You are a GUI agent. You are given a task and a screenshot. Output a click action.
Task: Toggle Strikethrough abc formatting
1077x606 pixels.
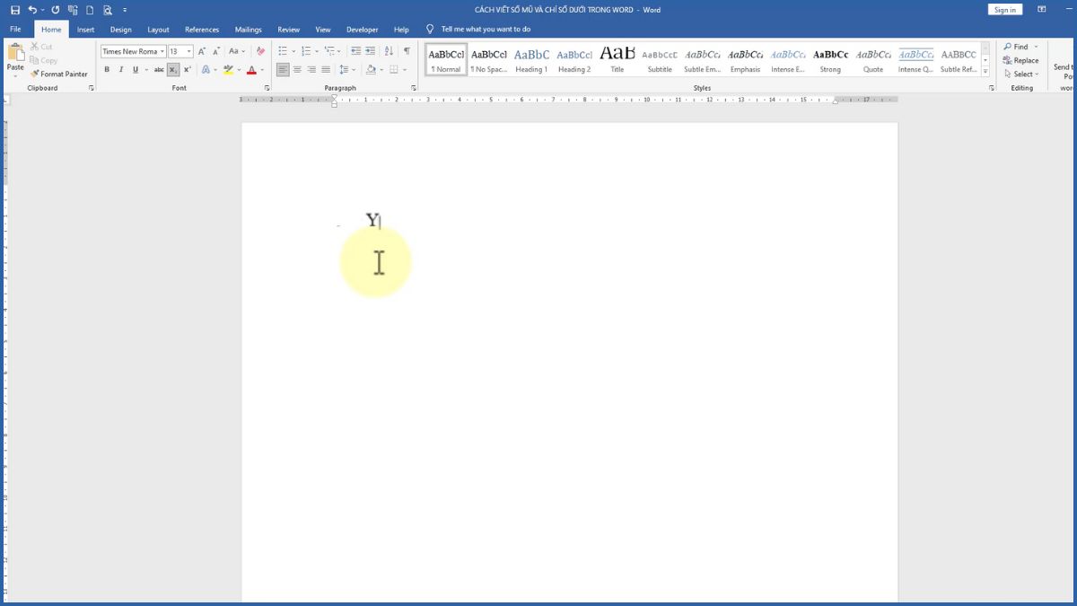tap(159, 69)
